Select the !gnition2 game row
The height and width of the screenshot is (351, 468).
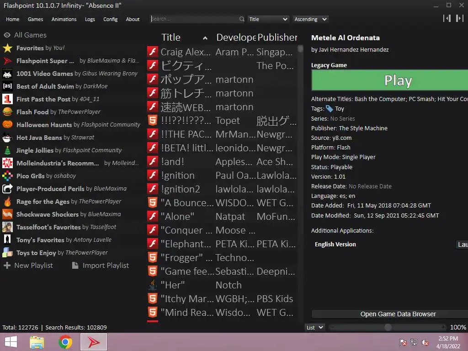[x=222, y=189]
